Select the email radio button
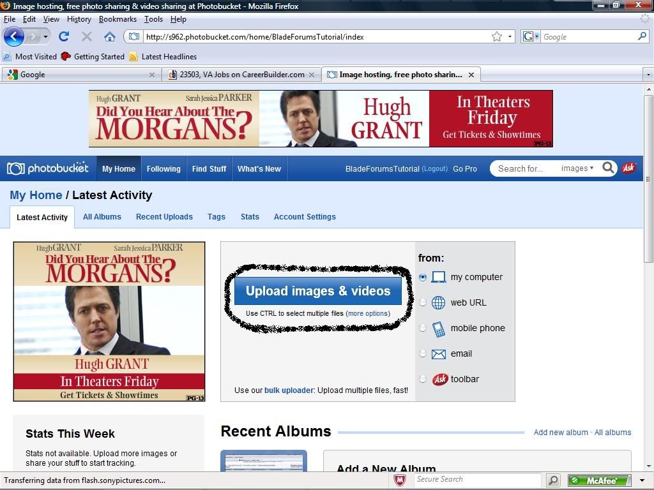Screen dimensions: 654x490 click(x=423, y=353)
